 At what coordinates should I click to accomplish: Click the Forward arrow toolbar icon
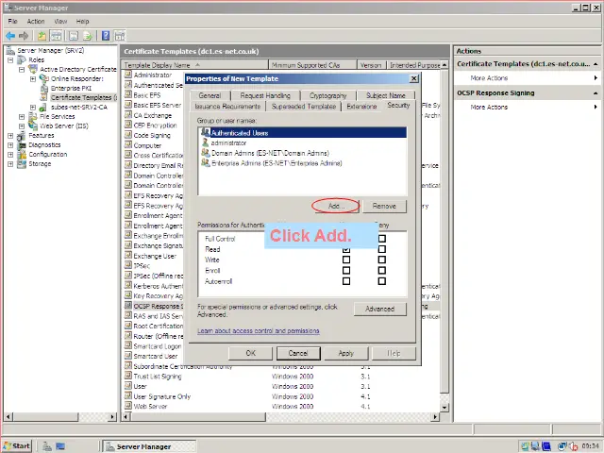tap(23, 36)
